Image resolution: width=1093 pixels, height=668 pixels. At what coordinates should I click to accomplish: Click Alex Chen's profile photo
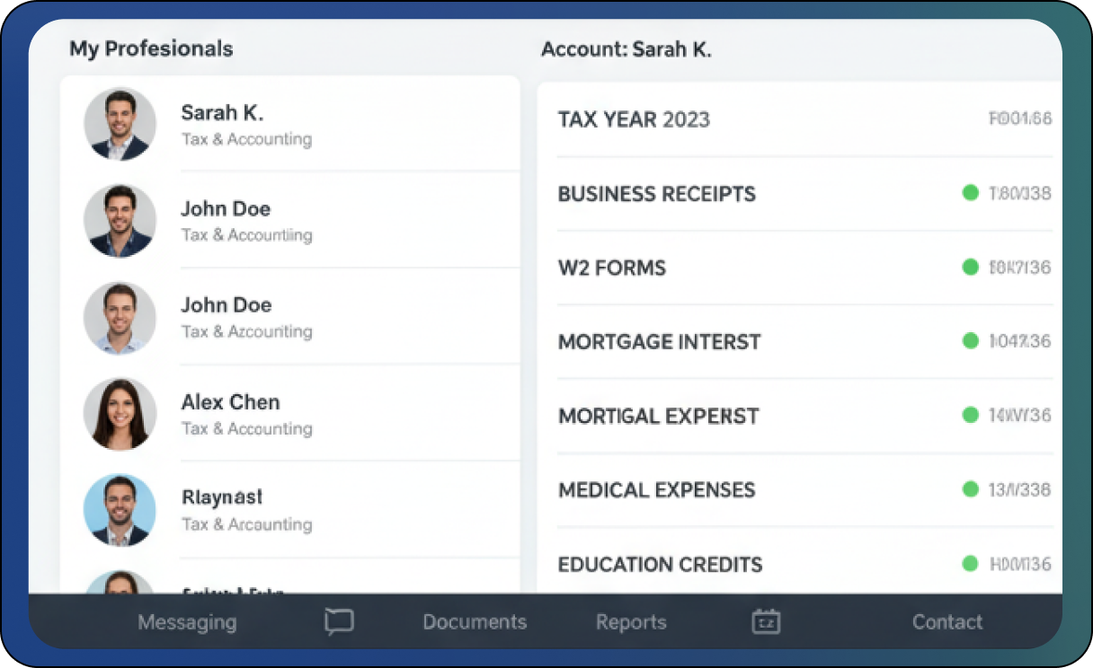120,414
